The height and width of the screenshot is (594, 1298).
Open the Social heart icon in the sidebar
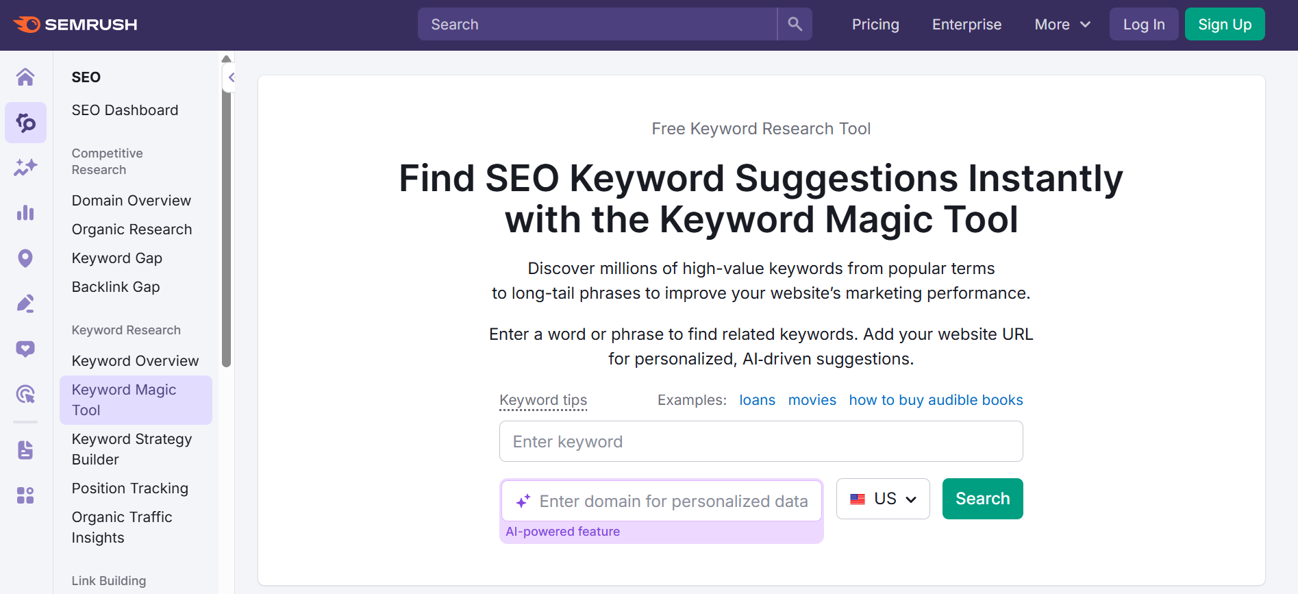25,349
